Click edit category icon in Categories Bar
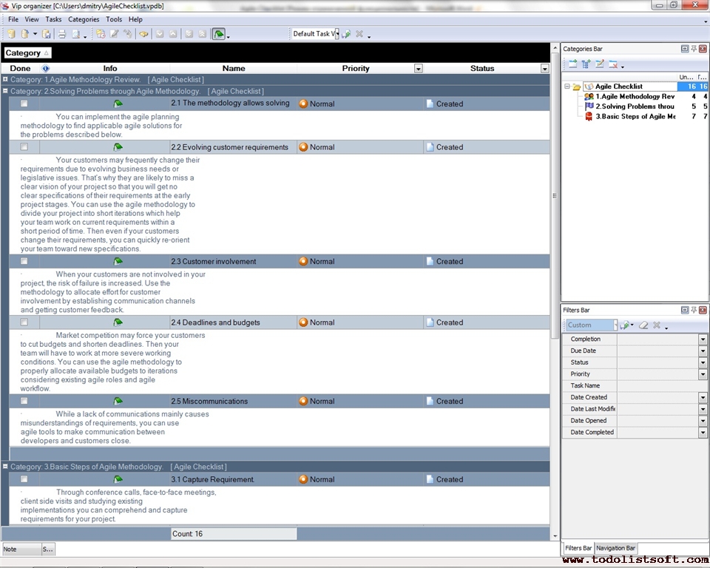The image size is (710, 568). 600,64
